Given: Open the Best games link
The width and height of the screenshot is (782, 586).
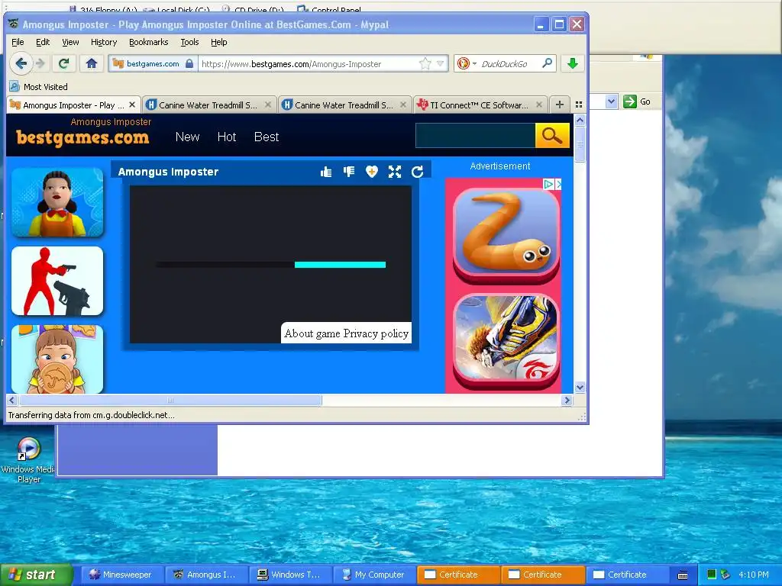Looking at the screenshot, I should (x=267, y=137).
